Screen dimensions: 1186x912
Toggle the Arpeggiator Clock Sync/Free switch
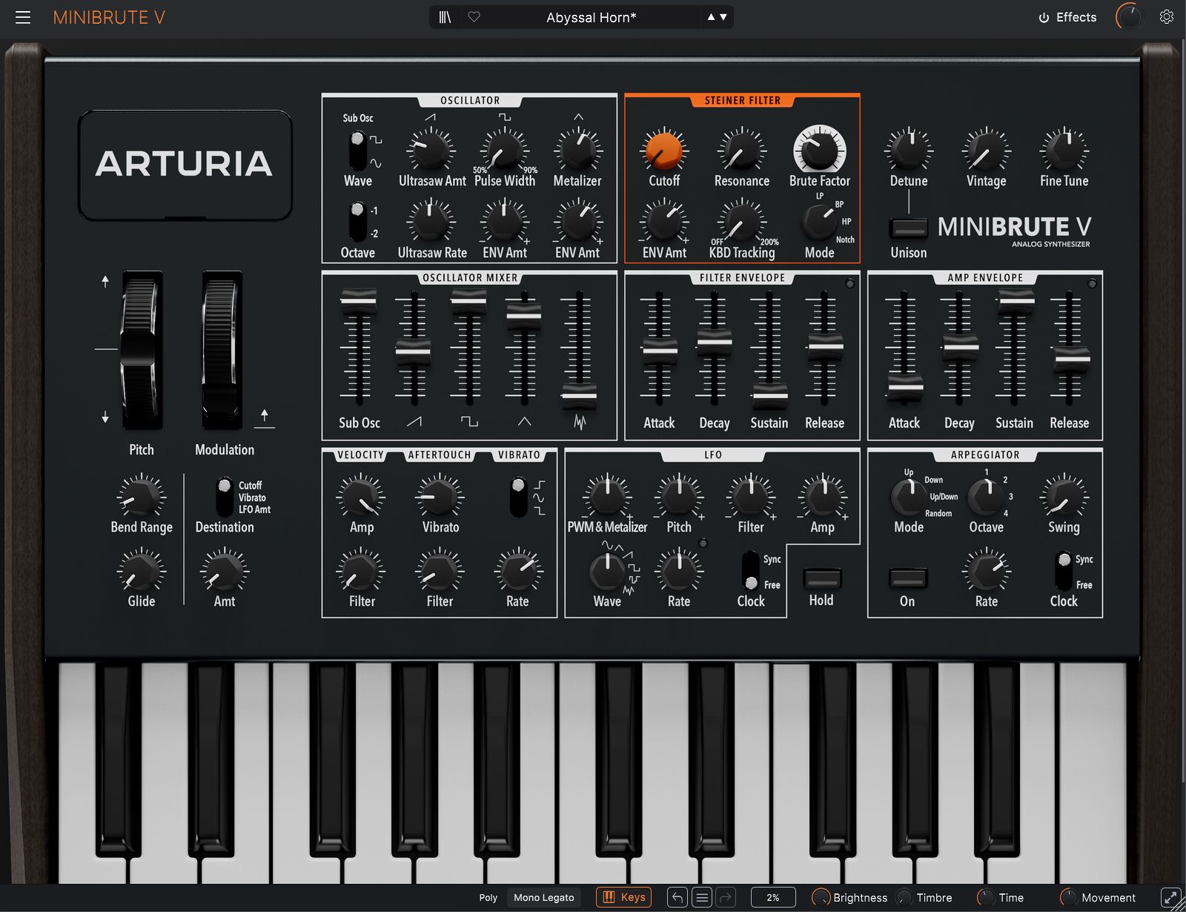click(x=1064, y=571)
